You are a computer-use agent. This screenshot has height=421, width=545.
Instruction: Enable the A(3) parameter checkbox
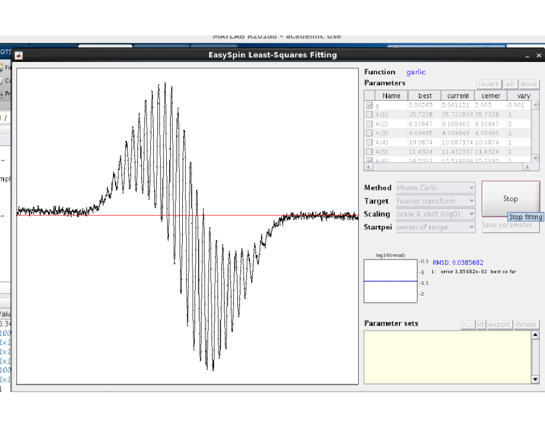pos(369,133)
